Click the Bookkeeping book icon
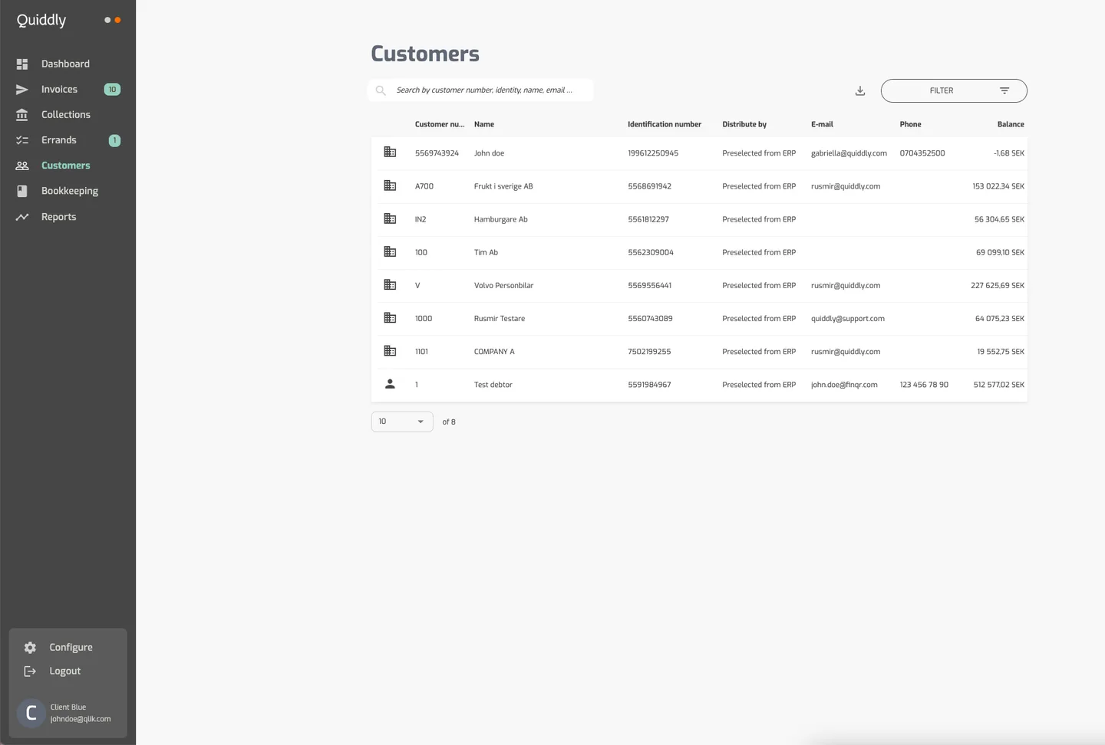This screenshot has height=745, width=1105. click(x=22, y=191)
